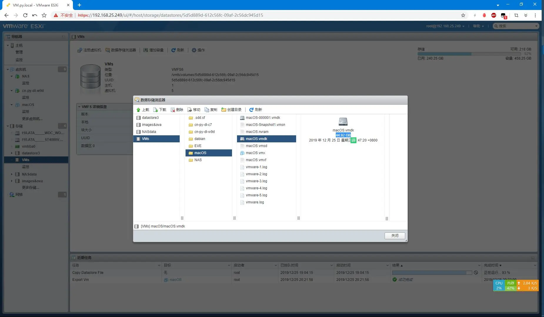The width and height of the screenshot is (544, 317).
Task: Select the macOS.vmx file
Action: [255, 153]
